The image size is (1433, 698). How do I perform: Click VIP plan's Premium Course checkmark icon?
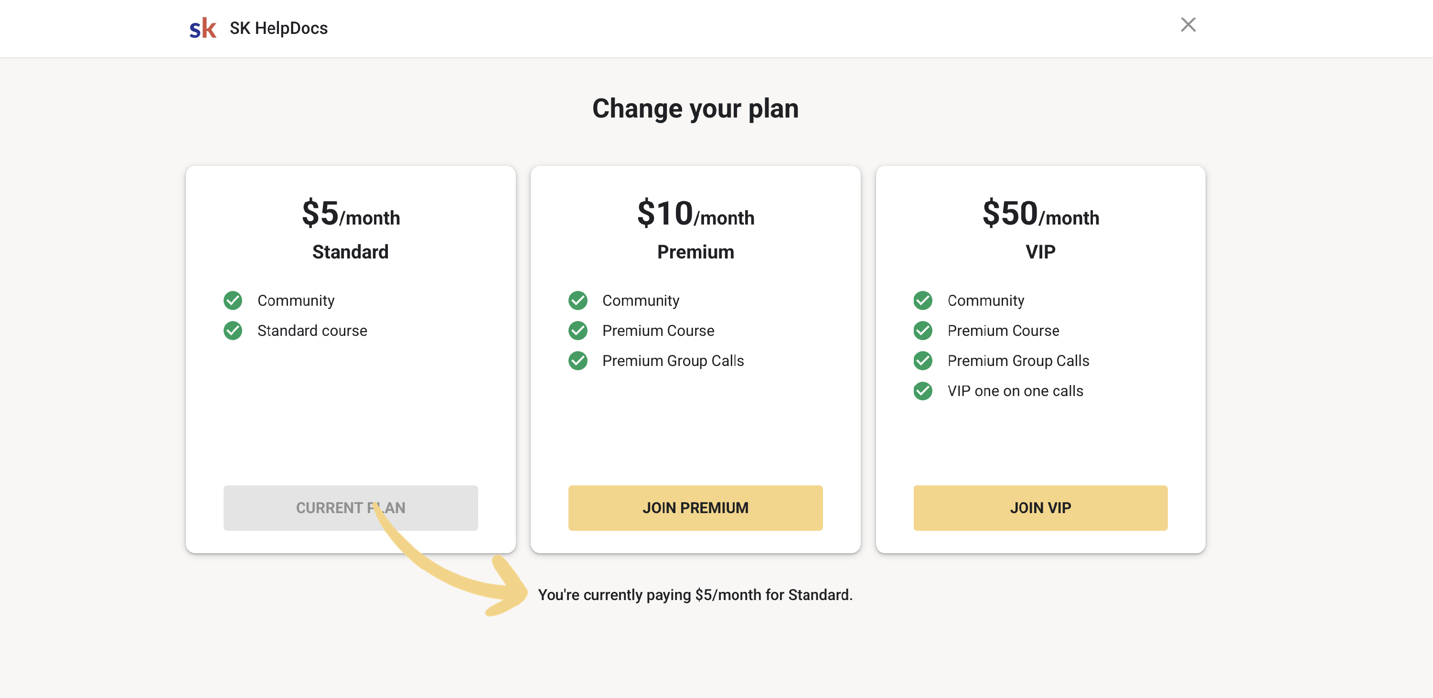click(922, 331)
